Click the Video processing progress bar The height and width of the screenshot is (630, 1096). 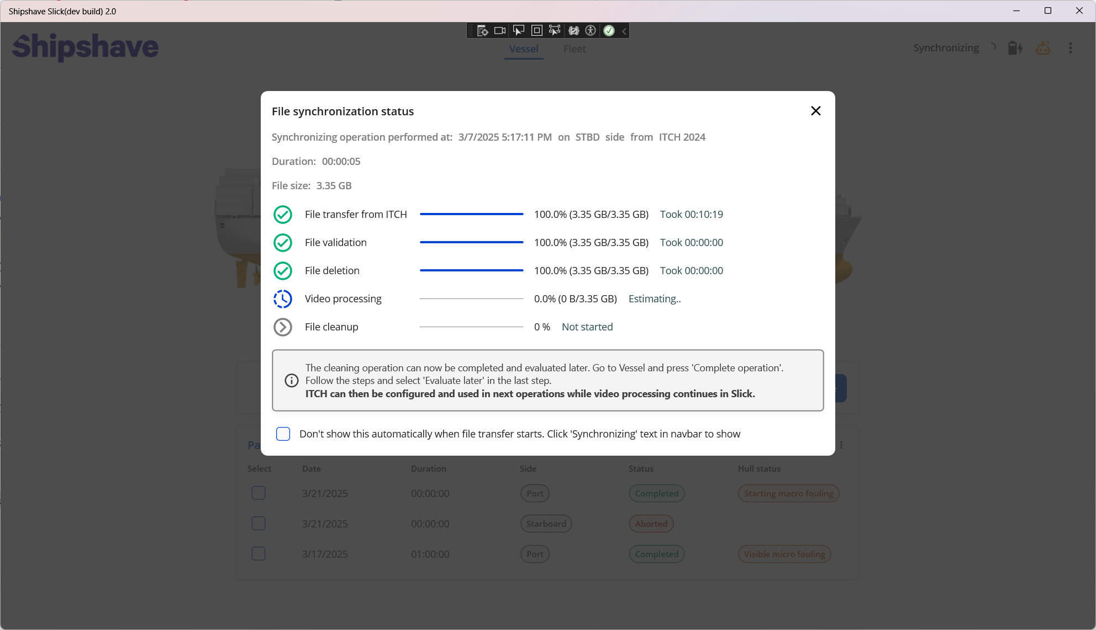471,298
